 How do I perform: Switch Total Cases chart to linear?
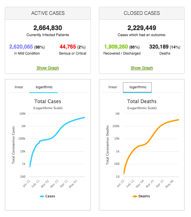coord(19,87)
